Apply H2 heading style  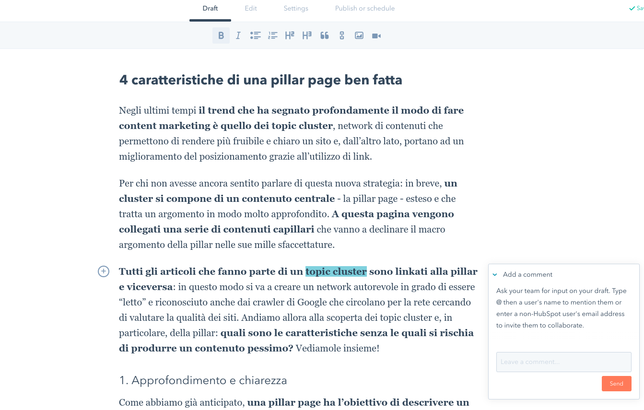point(290,35)
